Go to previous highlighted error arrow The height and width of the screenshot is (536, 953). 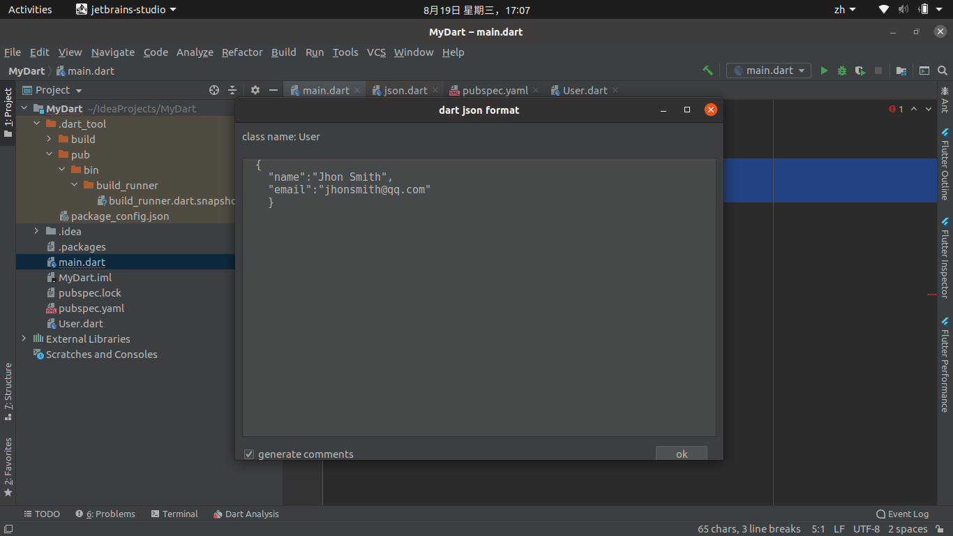pyautogui.click(x=914, y=109)
